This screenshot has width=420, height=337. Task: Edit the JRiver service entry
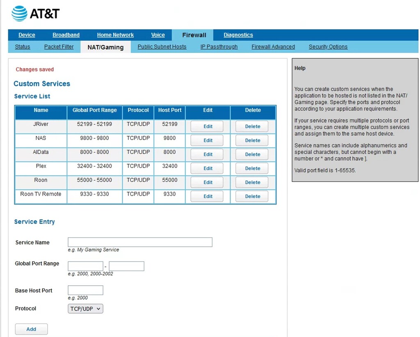pyautogui.click(x=207, y=126)
